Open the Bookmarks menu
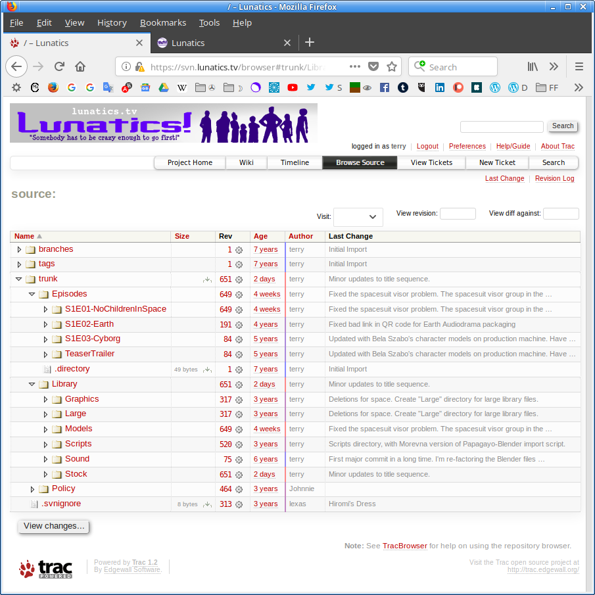The image size is (595, 595). click(x=162, y=22)
